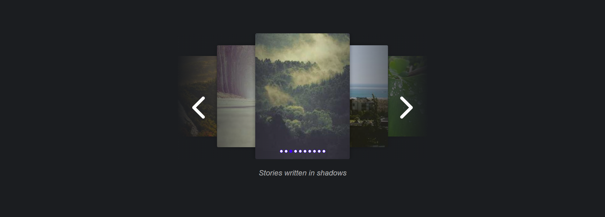The image size is (605, 217).
Task: Jump to last slide via final dot
Action: tap(324, 151)
